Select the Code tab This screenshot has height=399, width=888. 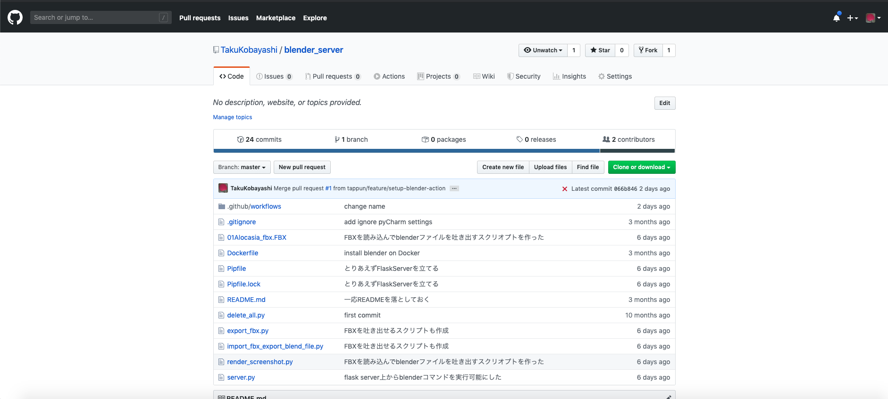(232, 76)
